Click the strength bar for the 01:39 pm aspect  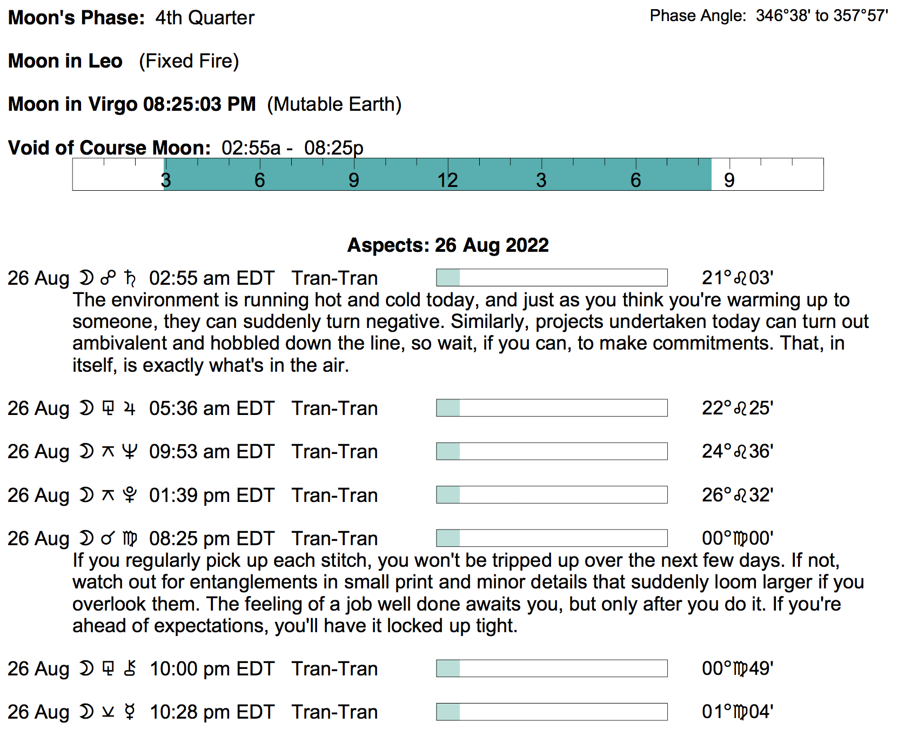pyautogui.click(x=552, y=495)
